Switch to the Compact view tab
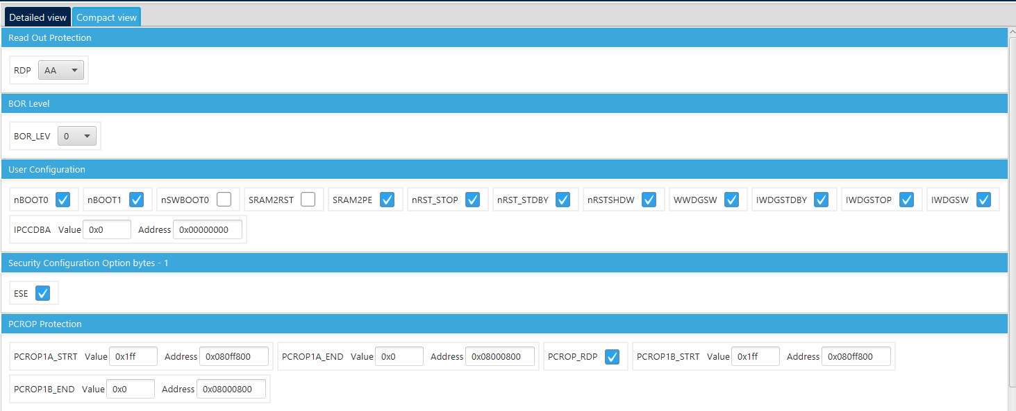Image resolution: width=1016 pixels, height=411 pixels. [106, 16]
